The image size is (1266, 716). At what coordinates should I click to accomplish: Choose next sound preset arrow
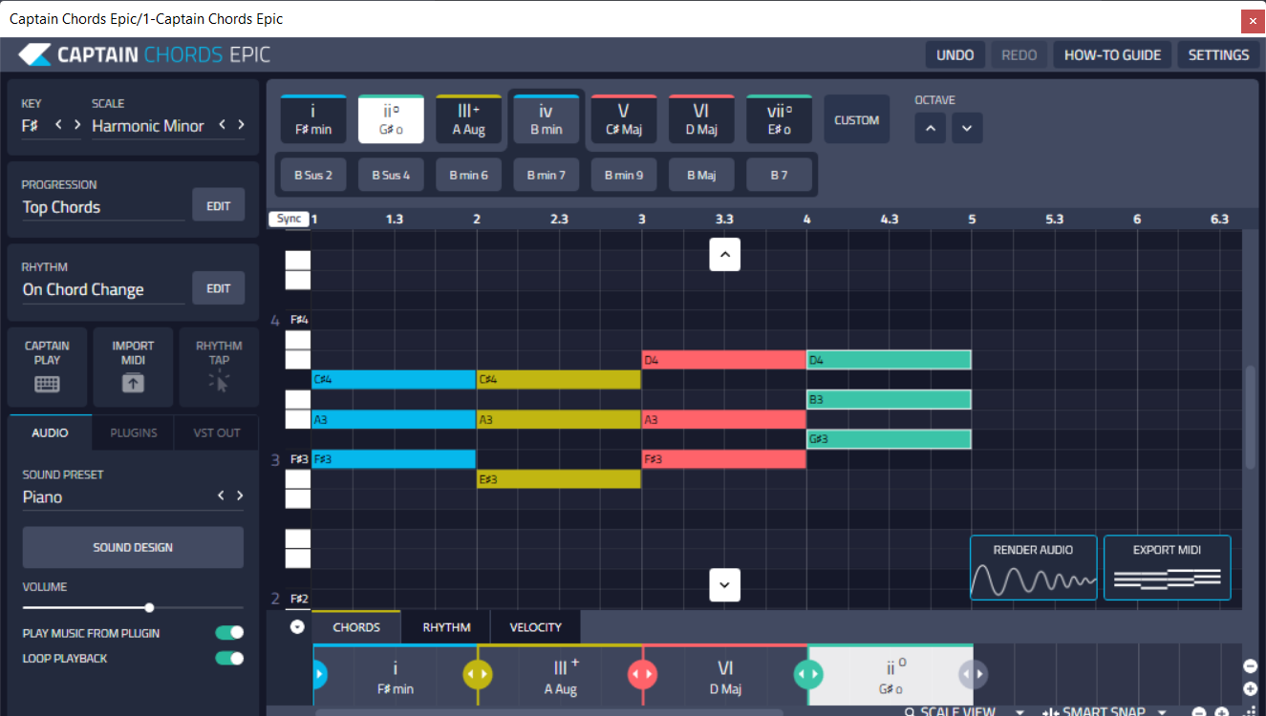(x=240, y=495)
